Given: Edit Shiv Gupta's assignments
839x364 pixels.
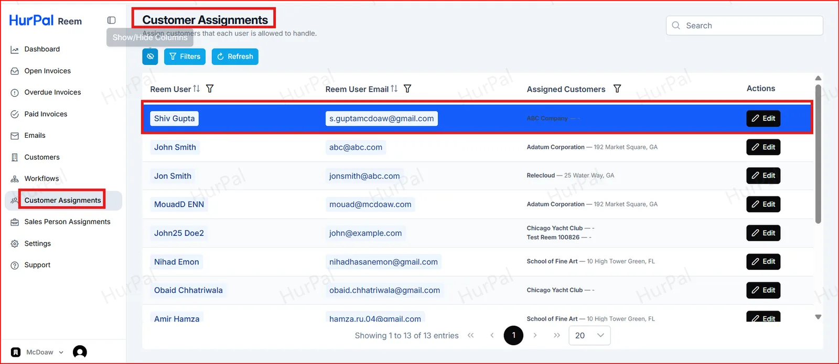Looking at the screenshot, I should click(763, 118).
